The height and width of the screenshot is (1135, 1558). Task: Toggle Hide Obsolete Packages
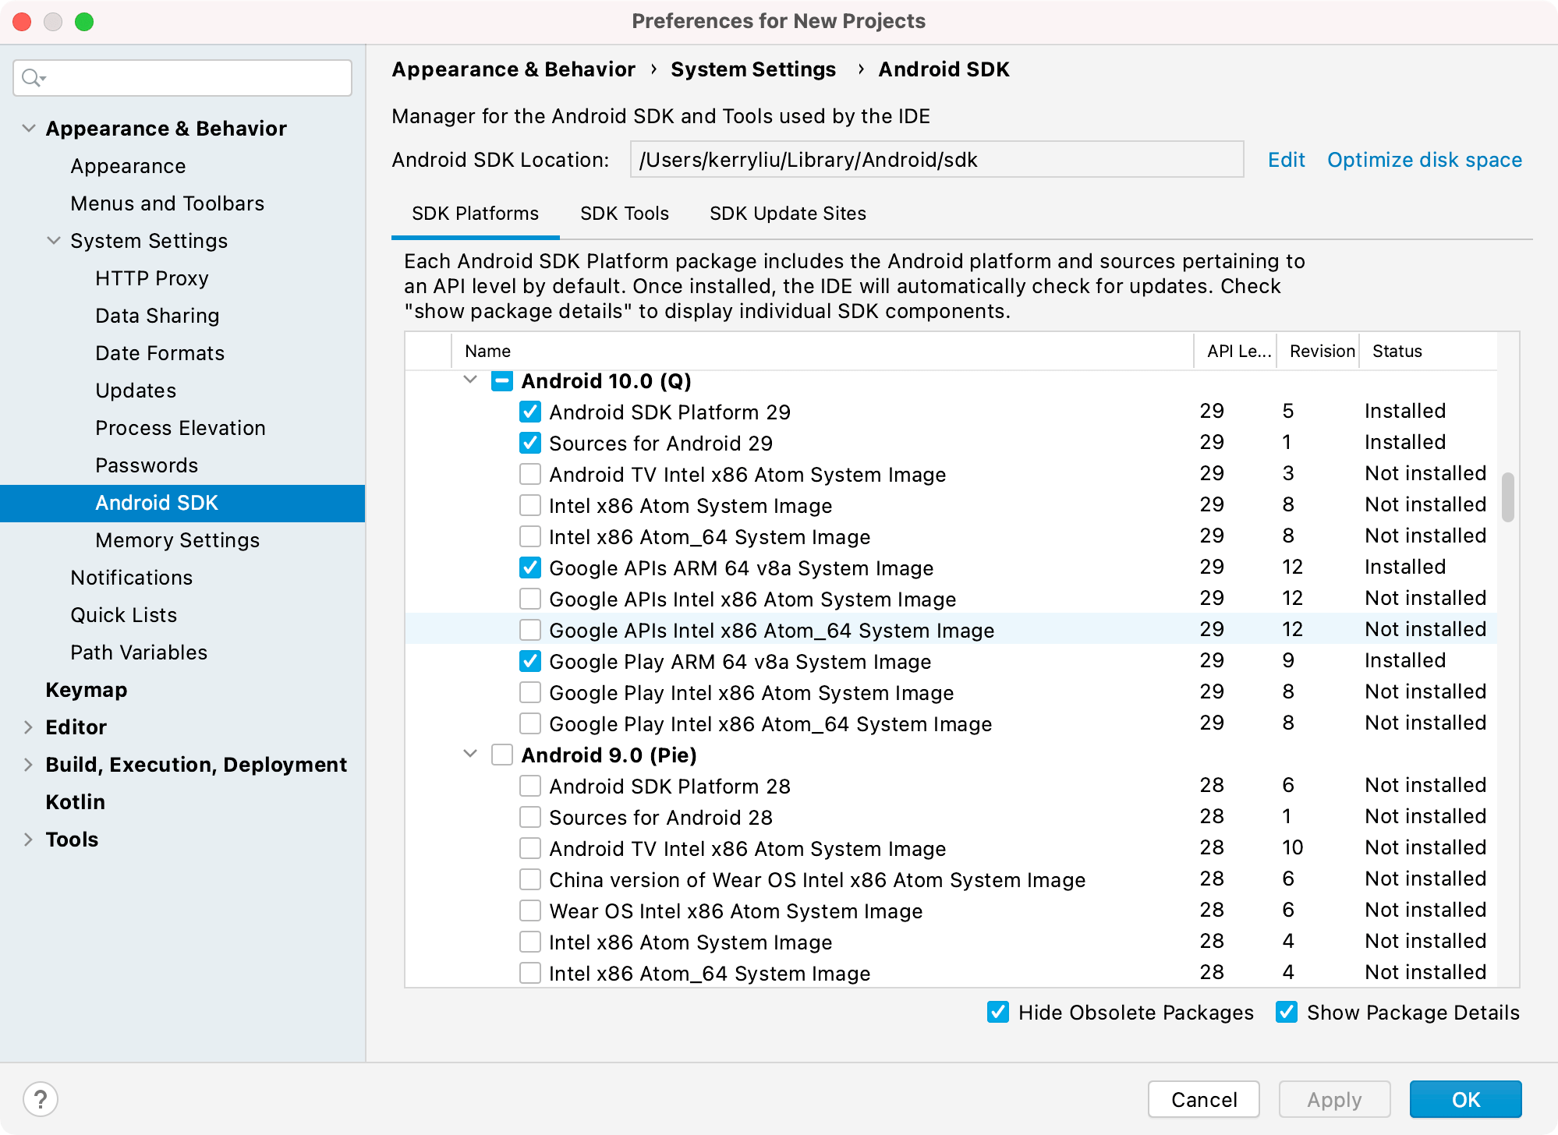998,1012
